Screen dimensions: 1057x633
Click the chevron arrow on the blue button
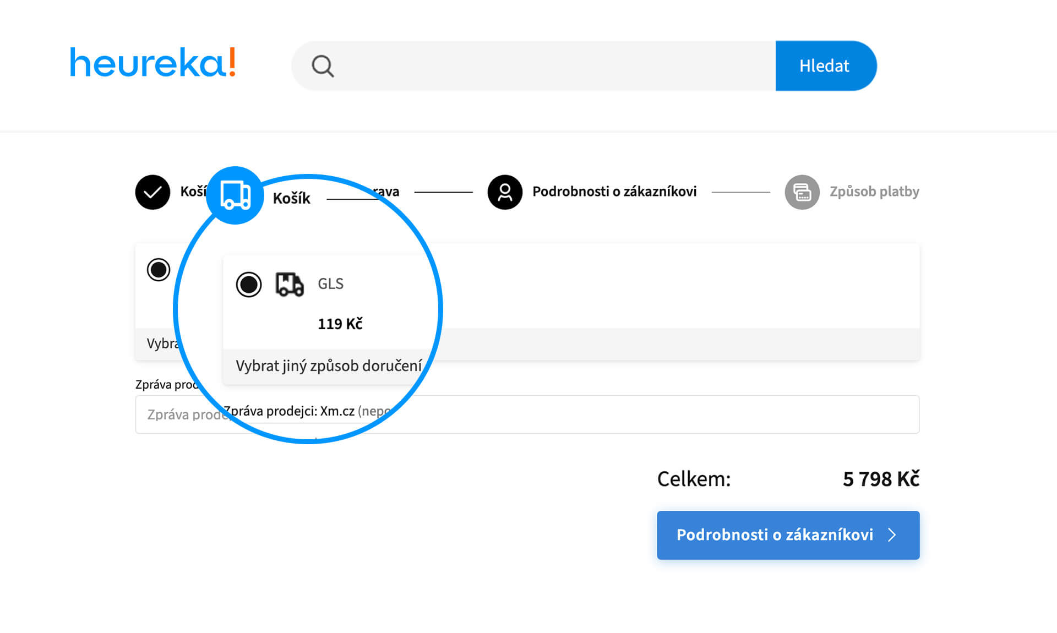(892, 535)
